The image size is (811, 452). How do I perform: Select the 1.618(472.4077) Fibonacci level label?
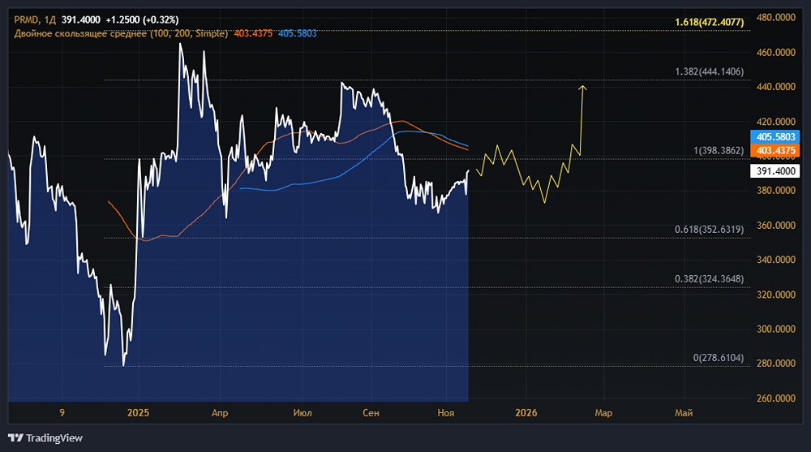[709, 22]
